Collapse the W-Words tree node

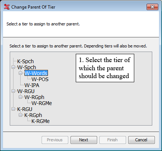(20, 73)
